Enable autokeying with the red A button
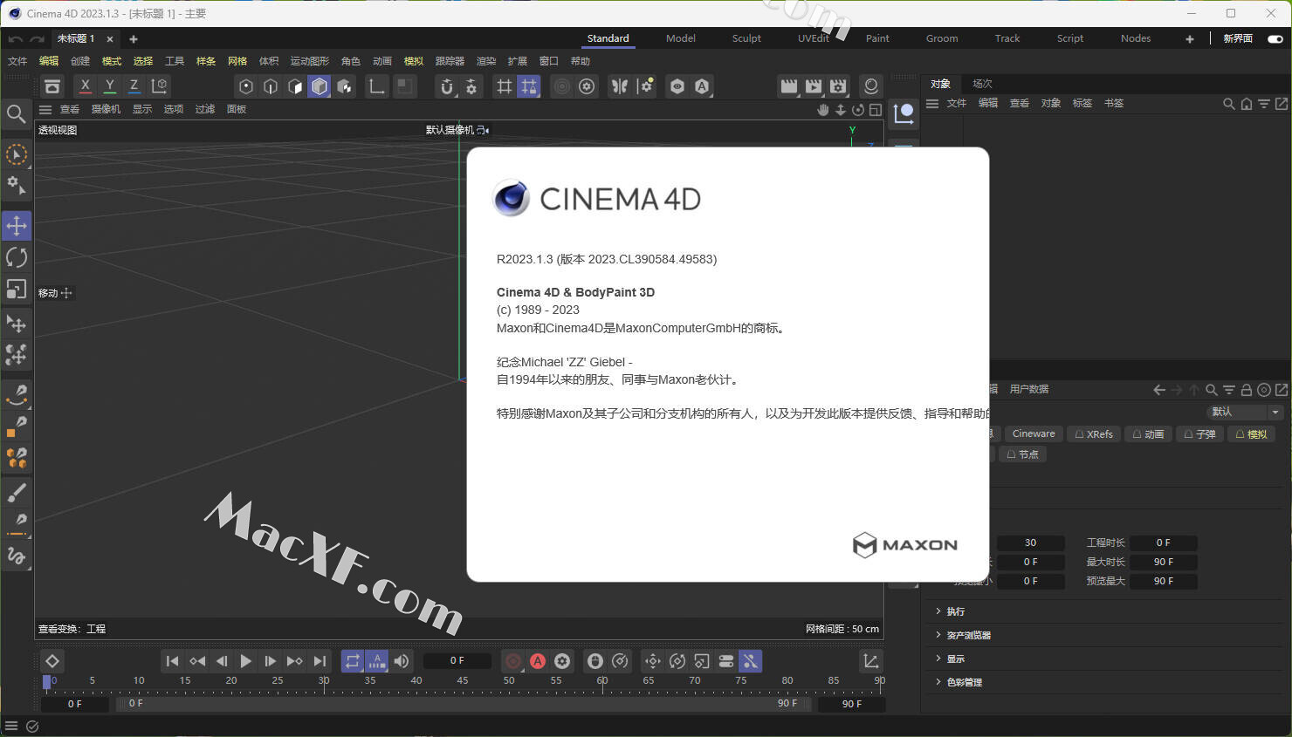 click(x=538, y=661)
